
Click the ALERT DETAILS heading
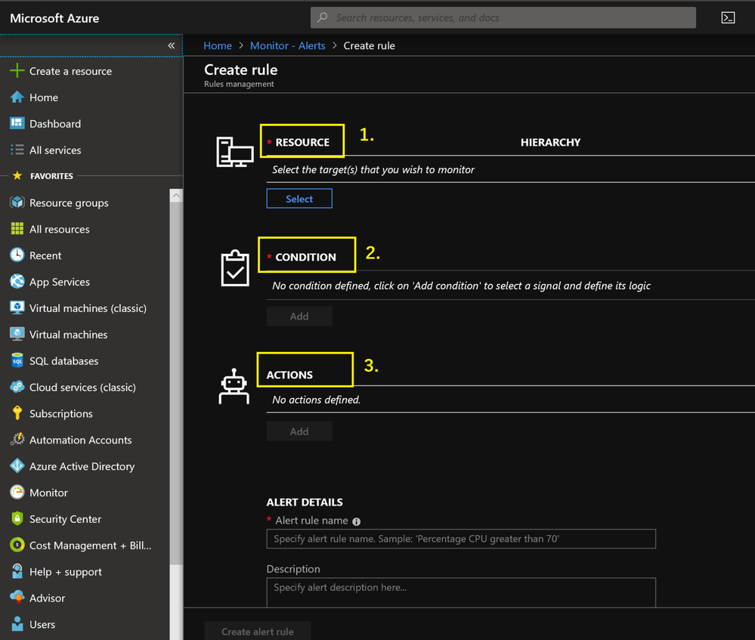pyautogui.click(x=305, y=502)
